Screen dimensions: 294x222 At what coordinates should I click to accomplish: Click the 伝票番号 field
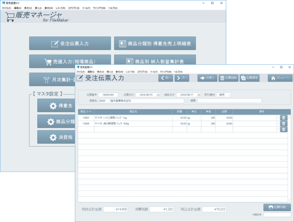tap(108, 95)
